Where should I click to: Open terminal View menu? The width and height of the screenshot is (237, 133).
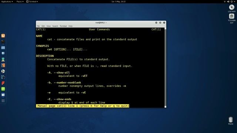pos(49,26)
